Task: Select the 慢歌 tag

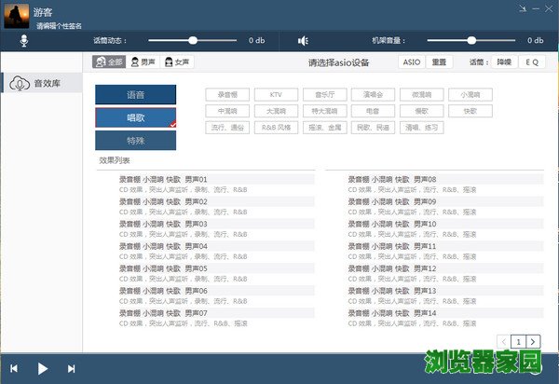Action: [x=422, y=111]
